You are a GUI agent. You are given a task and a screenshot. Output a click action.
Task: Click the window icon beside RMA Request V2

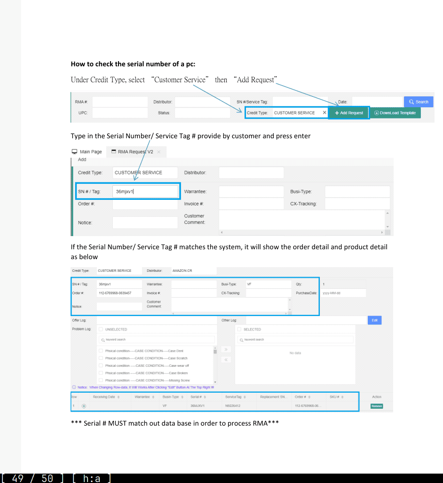[x=114, y=151]
